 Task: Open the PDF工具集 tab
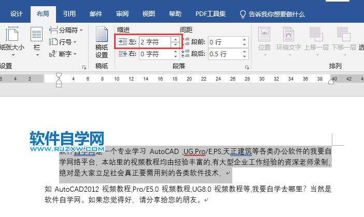pos(211,14)
